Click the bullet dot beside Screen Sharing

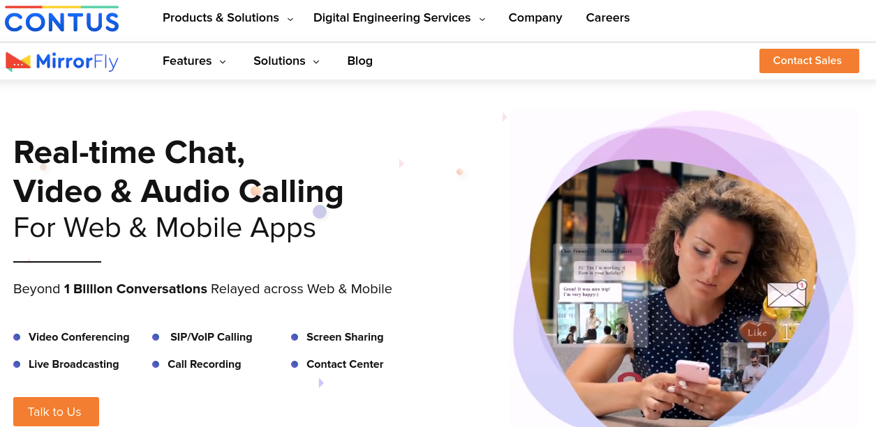[x=295, y=337]
